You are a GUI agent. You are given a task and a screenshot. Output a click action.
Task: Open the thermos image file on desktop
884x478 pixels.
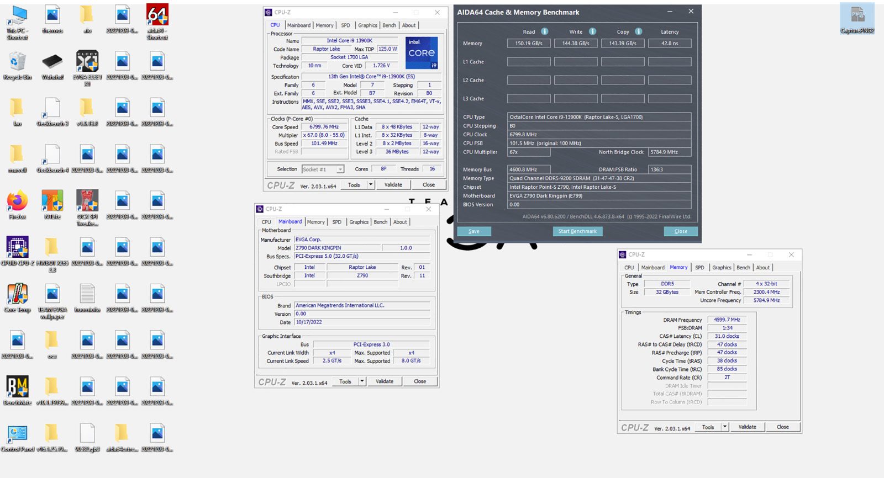(x=52, y=19)
